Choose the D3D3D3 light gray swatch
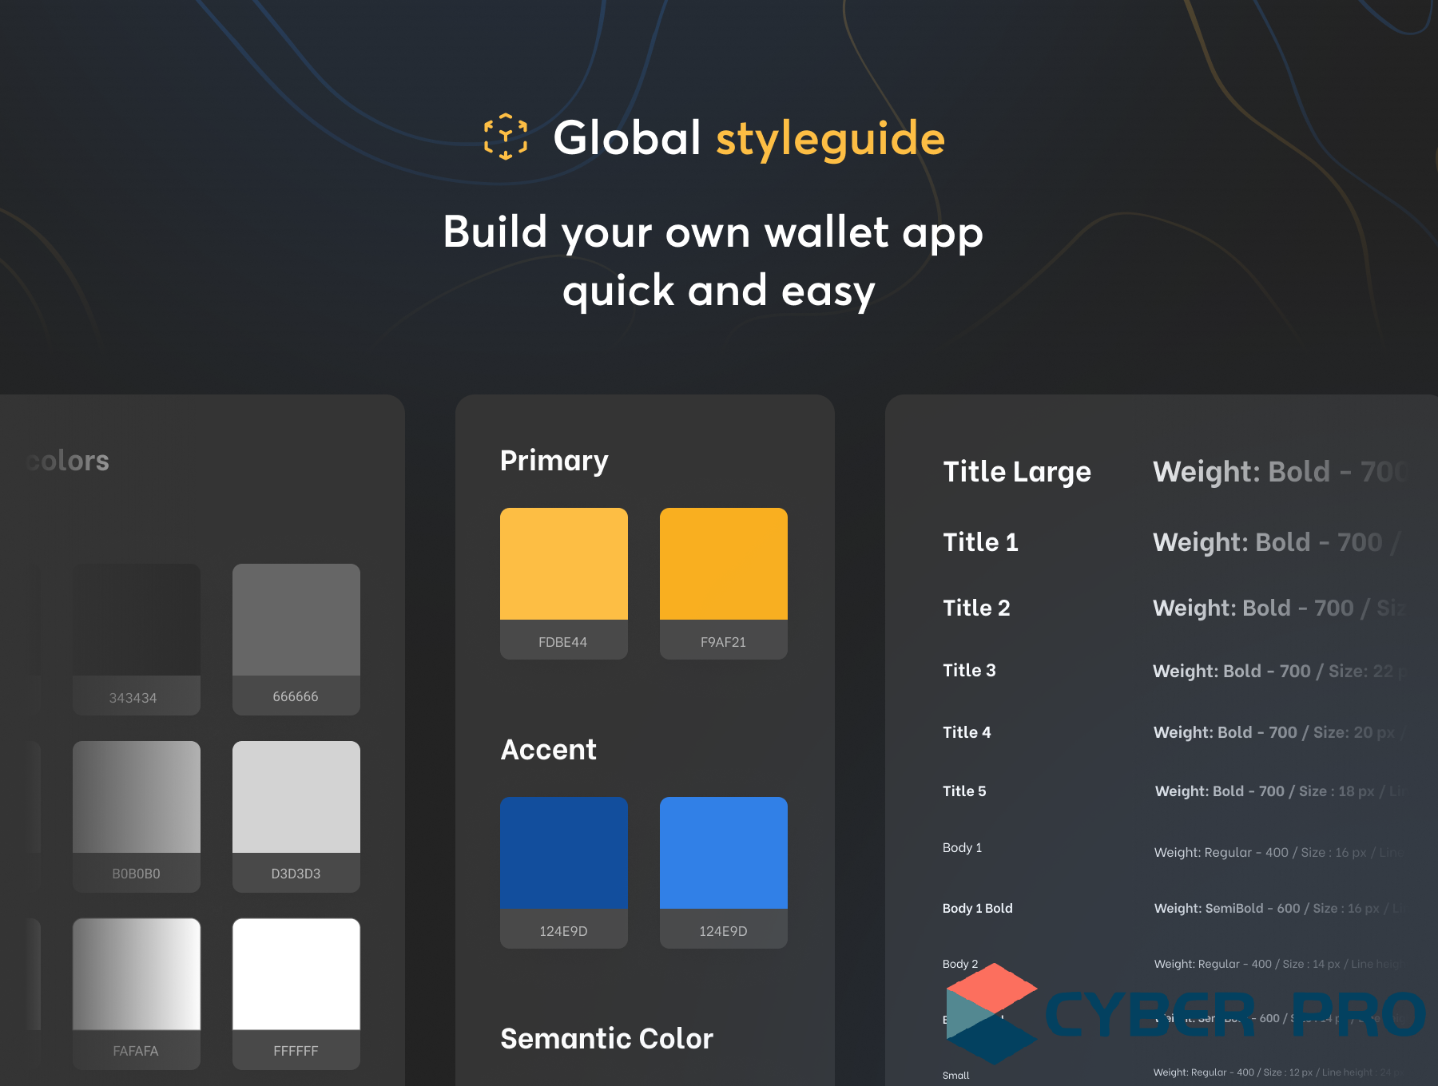Image resolution: width=1438 pixels, height=1086 pixels. point(296,797)
